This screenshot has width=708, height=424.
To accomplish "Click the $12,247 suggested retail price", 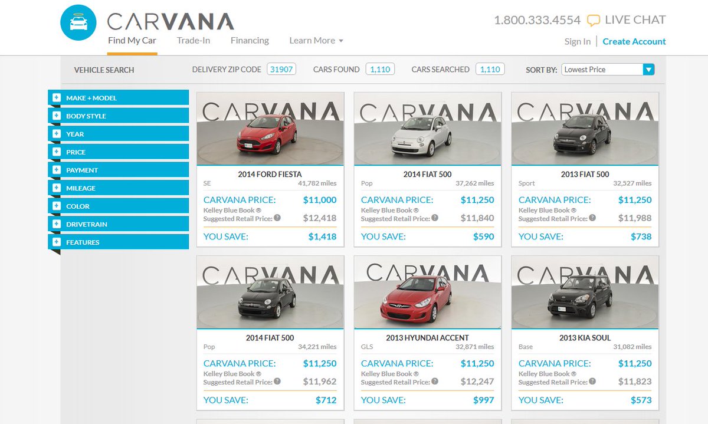I will pos(477,382).
